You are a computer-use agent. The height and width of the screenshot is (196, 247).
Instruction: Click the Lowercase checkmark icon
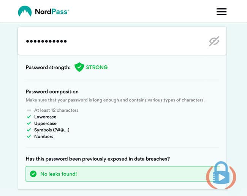(x=29, y=117)
